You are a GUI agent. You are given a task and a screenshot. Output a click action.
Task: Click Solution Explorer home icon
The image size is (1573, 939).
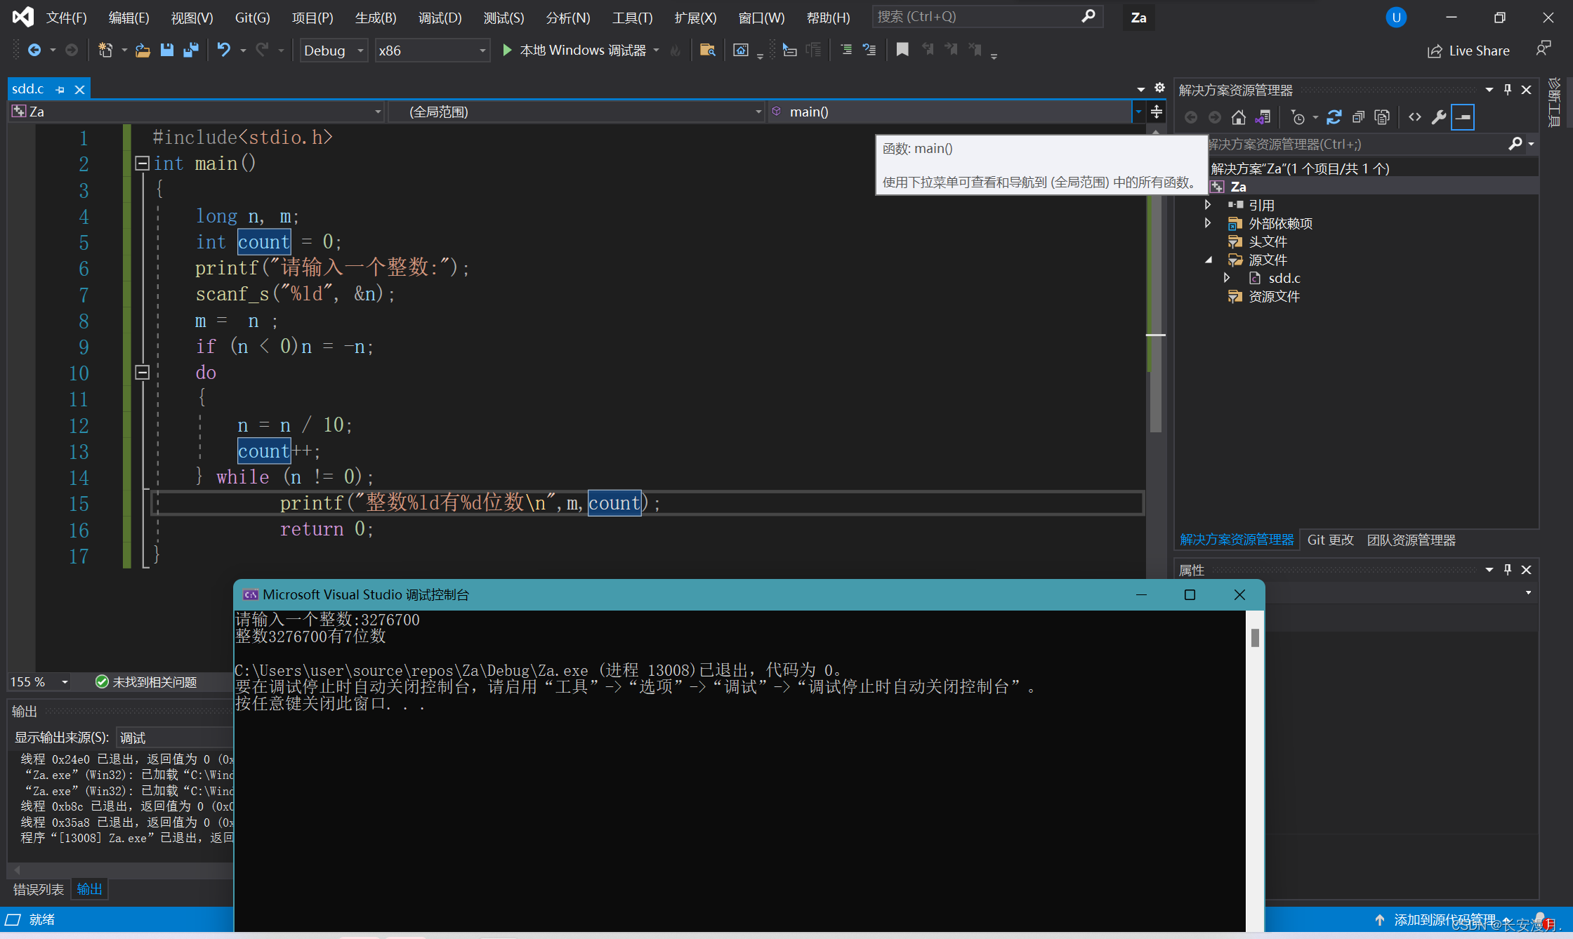(x=1239, y=117)
